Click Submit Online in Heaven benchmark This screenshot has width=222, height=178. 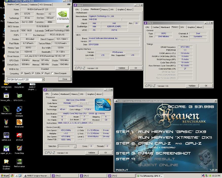pos(158,165)
